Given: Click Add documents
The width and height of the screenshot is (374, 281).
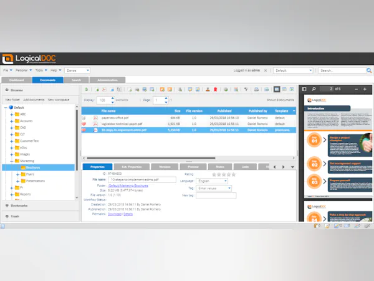Looking at the screenshot, I should (x=34, y=100).
